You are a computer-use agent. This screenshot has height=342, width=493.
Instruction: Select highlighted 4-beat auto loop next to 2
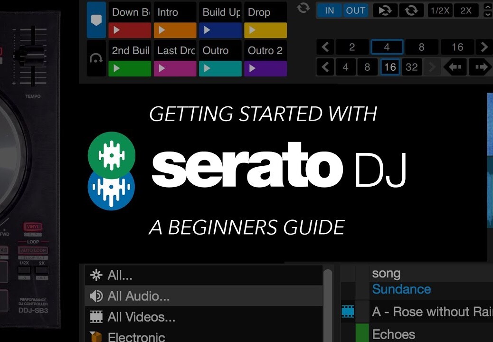pos(387,47)
